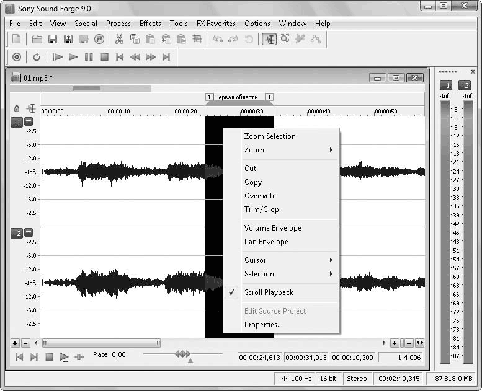482x391 pixels.
Task: Click the Undo arrow icon
Action: tap(218, 39)
